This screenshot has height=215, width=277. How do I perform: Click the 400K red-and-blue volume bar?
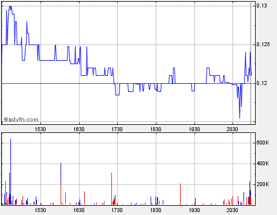(x=61, y=184)
